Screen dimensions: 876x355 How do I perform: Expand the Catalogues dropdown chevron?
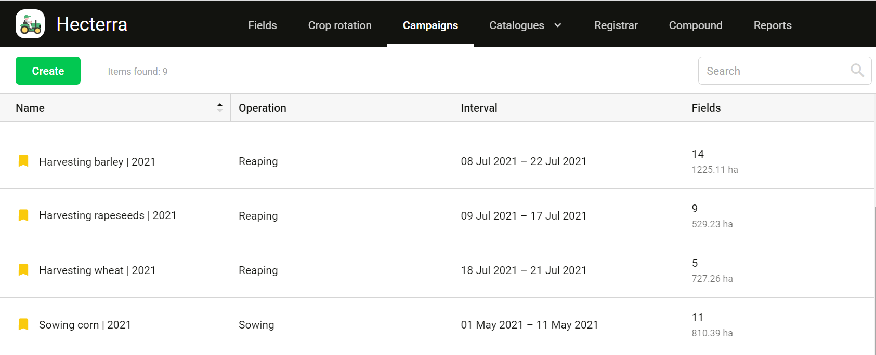tap(558, 25)
